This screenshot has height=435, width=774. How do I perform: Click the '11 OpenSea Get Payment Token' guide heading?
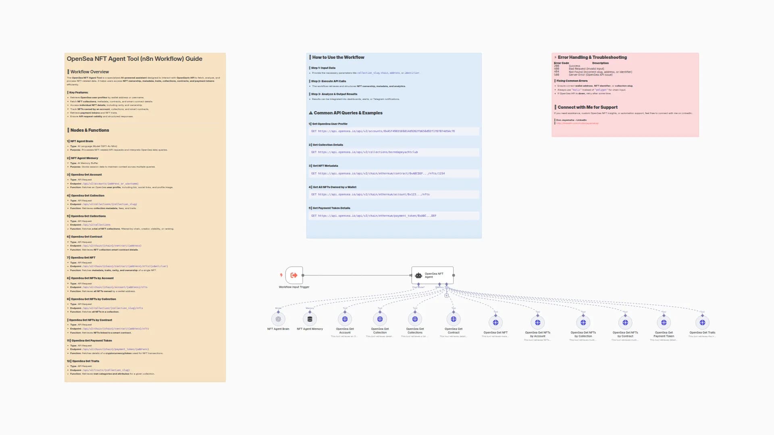(89, 341)
